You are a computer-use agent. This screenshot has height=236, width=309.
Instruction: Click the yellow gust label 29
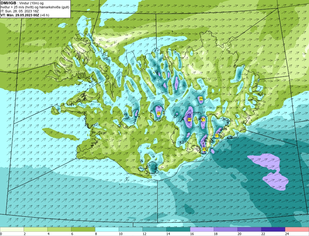(204, 149)
